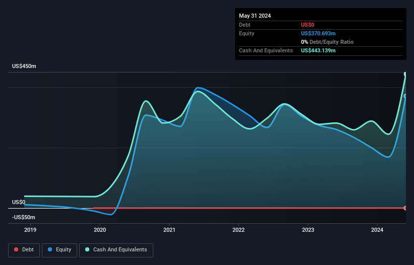Toggle Cash And Equivalents legend button

click(116, 250)
